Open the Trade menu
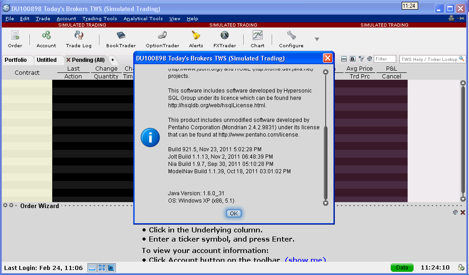Image resolution: width=469 pixels, height=275 pixels. point(43,18)
